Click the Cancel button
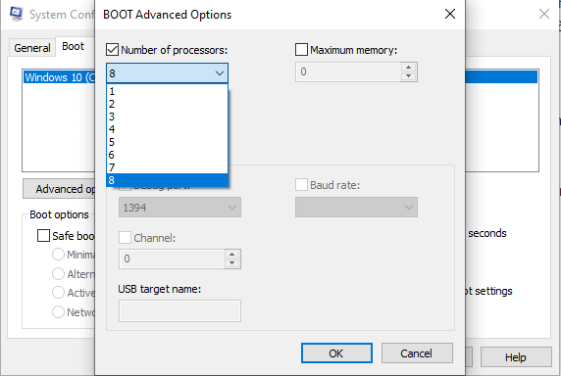The height and width of the screenshot is (376, 561). coord(417,353)
